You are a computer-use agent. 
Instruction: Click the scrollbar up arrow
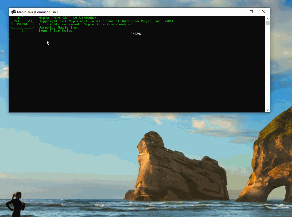267,19
